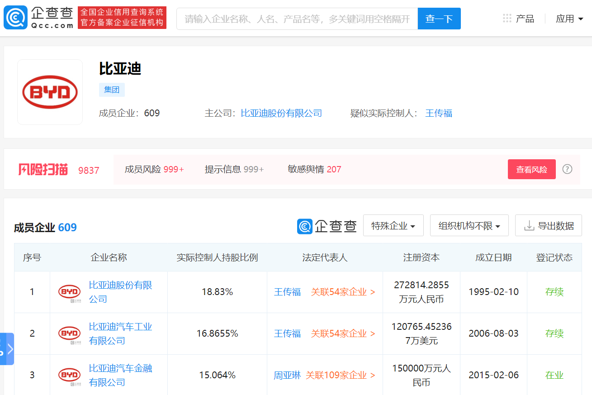Image resolution: width=592 pixels, height=395 pixels.
Task: Click BYD logo in 比亚迪汽车工业 row
Action: [x=70, y=334]
